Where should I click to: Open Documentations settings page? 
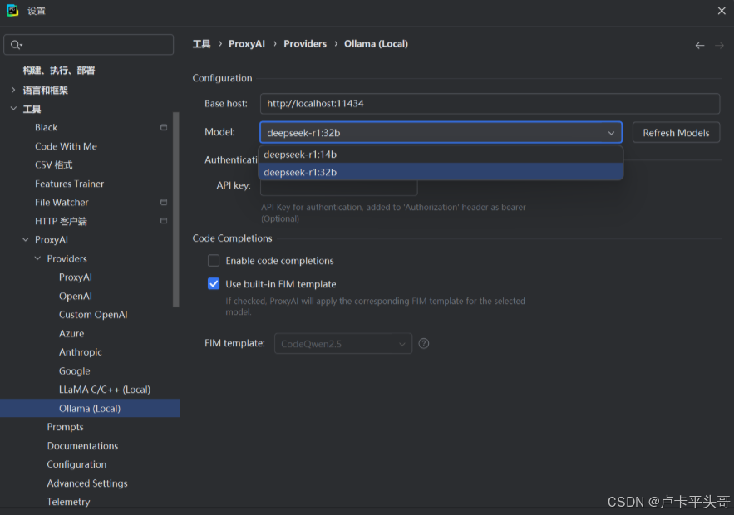point(82,446)
